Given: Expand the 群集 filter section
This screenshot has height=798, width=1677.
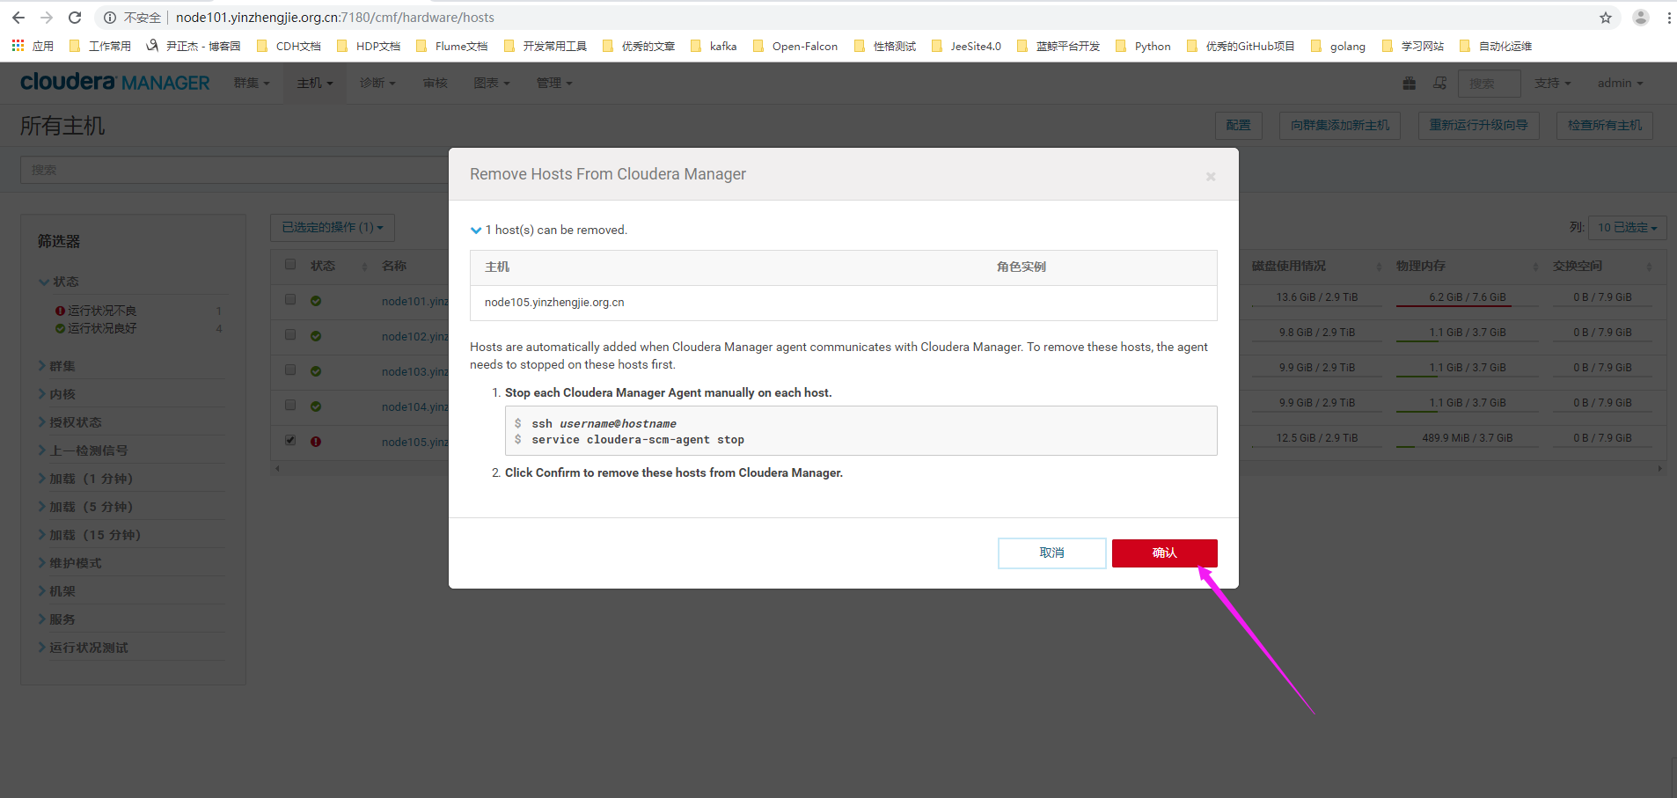Looking at the screenshot, I should pyautogui.click(x=56, y=366).
